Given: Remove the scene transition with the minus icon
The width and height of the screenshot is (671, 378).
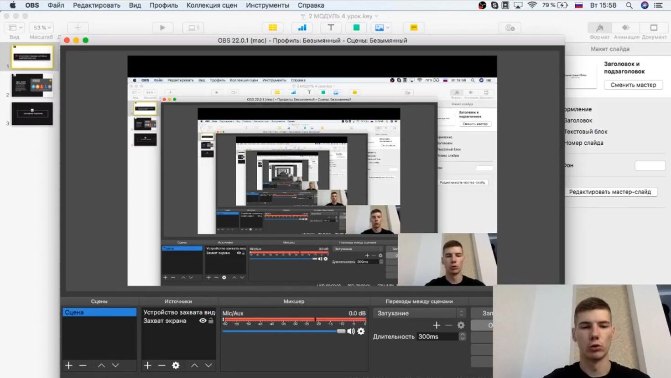Looking at the screenshot, I should point(449,325).
